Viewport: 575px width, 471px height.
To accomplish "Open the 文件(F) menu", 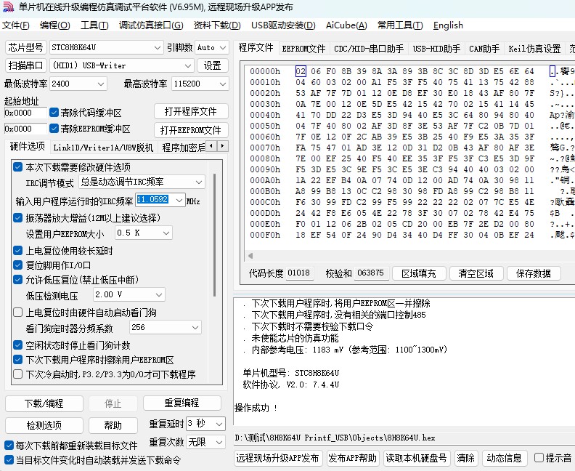I will [x=16, y=25].
